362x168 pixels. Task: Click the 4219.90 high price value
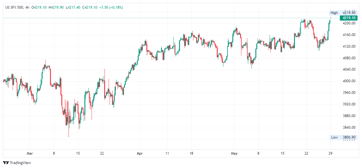pyautogui.click(x=349, y=13)
